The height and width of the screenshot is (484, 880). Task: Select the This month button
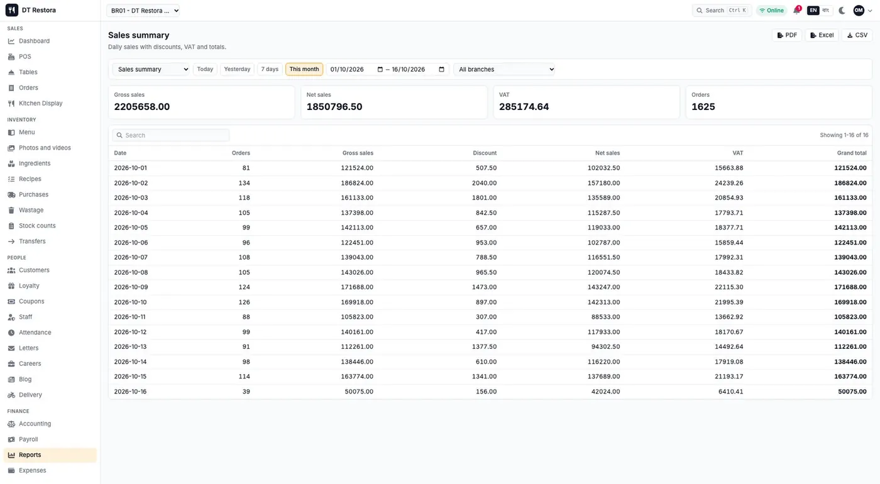[x=304, y=69]
